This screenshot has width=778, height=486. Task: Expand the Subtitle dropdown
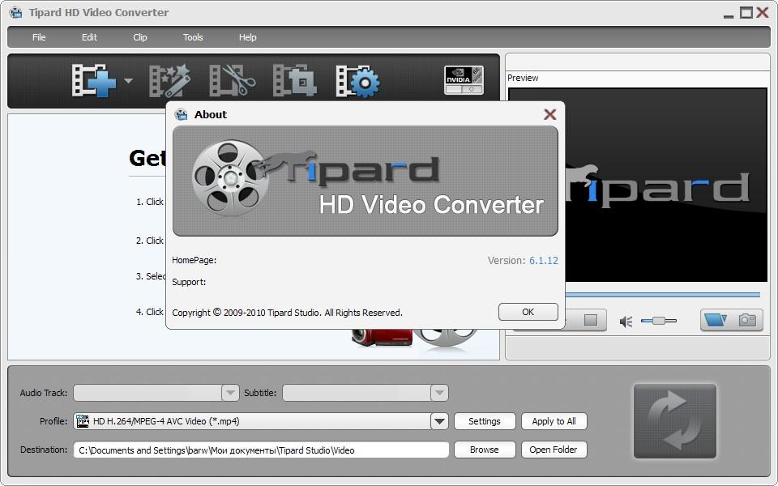[x=439, y=393]
